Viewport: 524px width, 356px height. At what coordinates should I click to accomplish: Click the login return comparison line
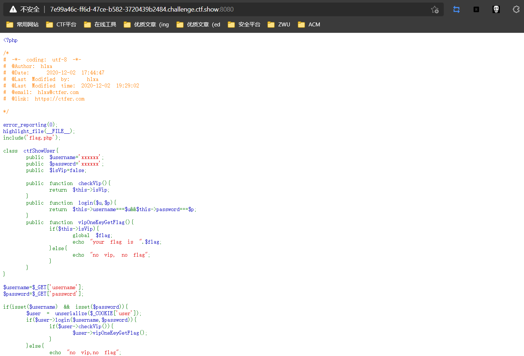tap(123, 209)
